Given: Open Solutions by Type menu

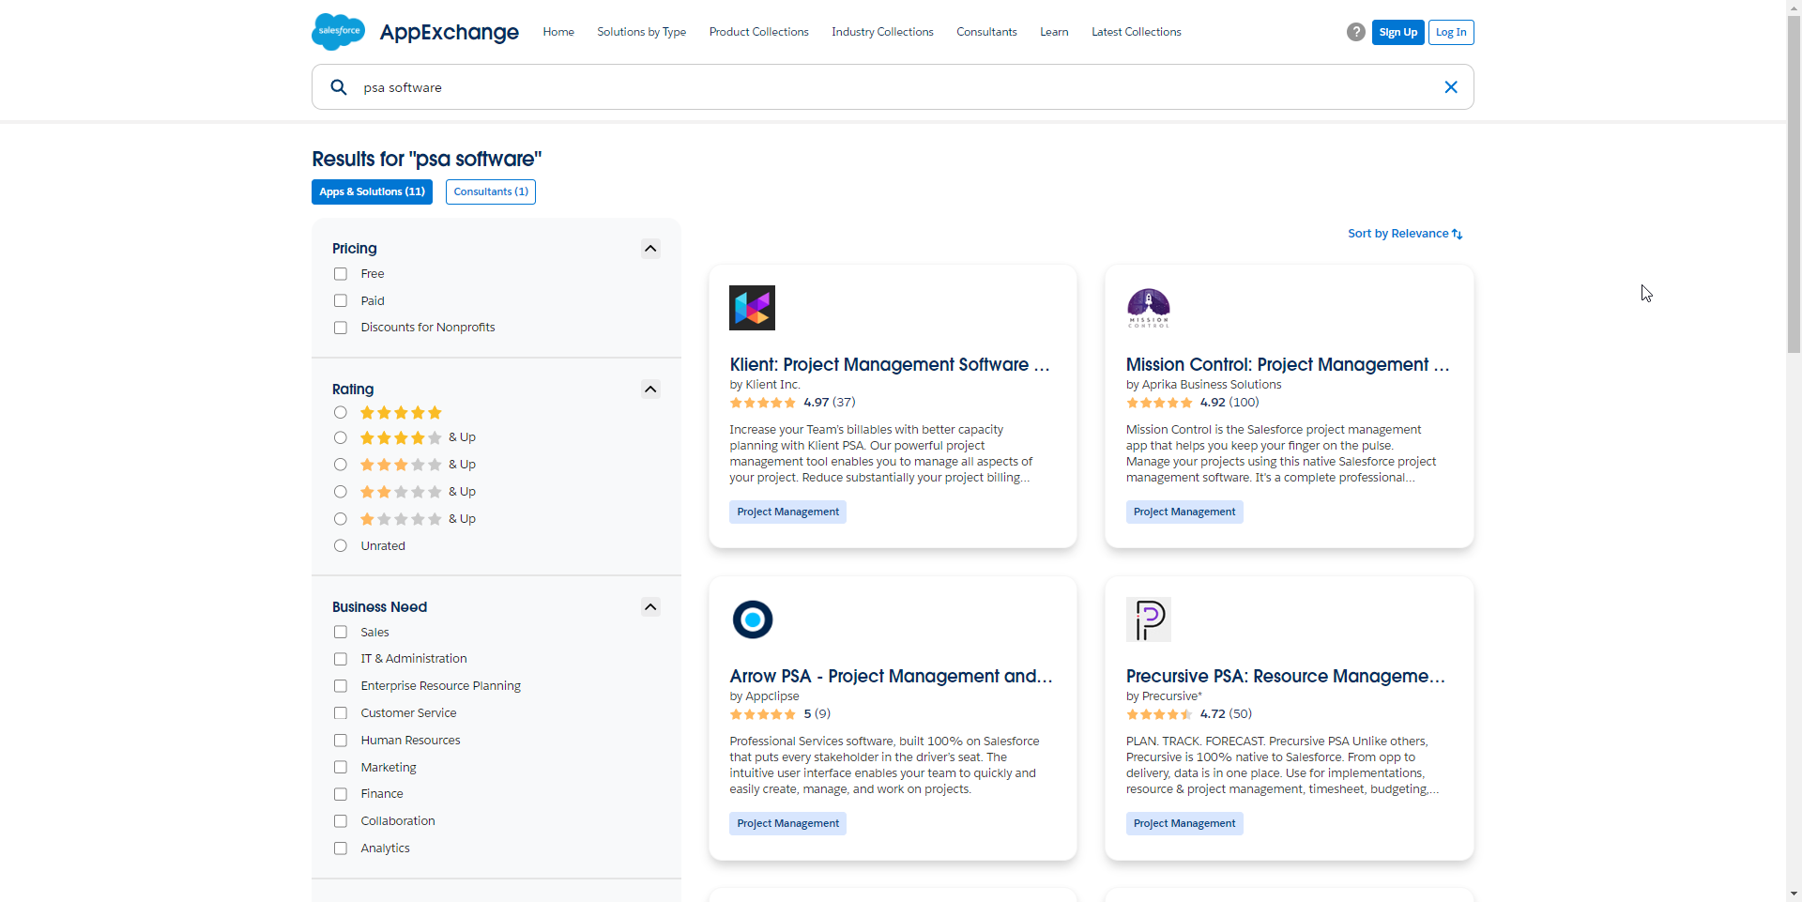Looking at the screenshot, I should 642,32.
